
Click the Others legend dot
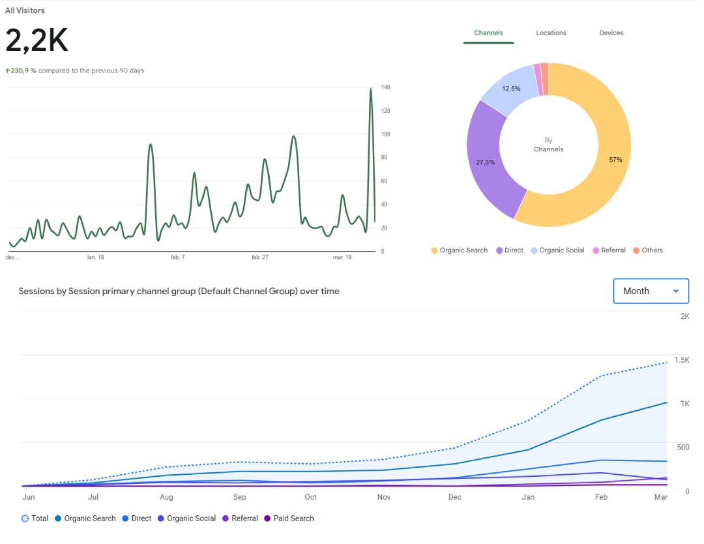pyautogui.click(x=636, y=250)
